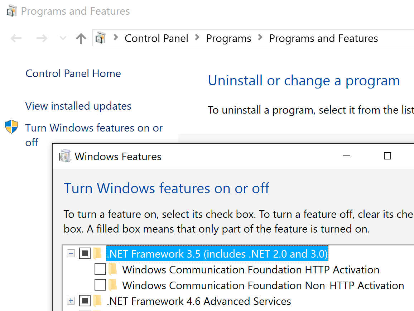Enable Windows Communication Foundation Non-HTTP Activation checkbox

[100, 285]
